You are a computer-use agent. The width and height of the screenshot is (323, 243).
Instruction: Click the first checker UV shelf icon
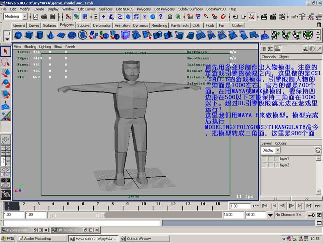click(276, 35)
